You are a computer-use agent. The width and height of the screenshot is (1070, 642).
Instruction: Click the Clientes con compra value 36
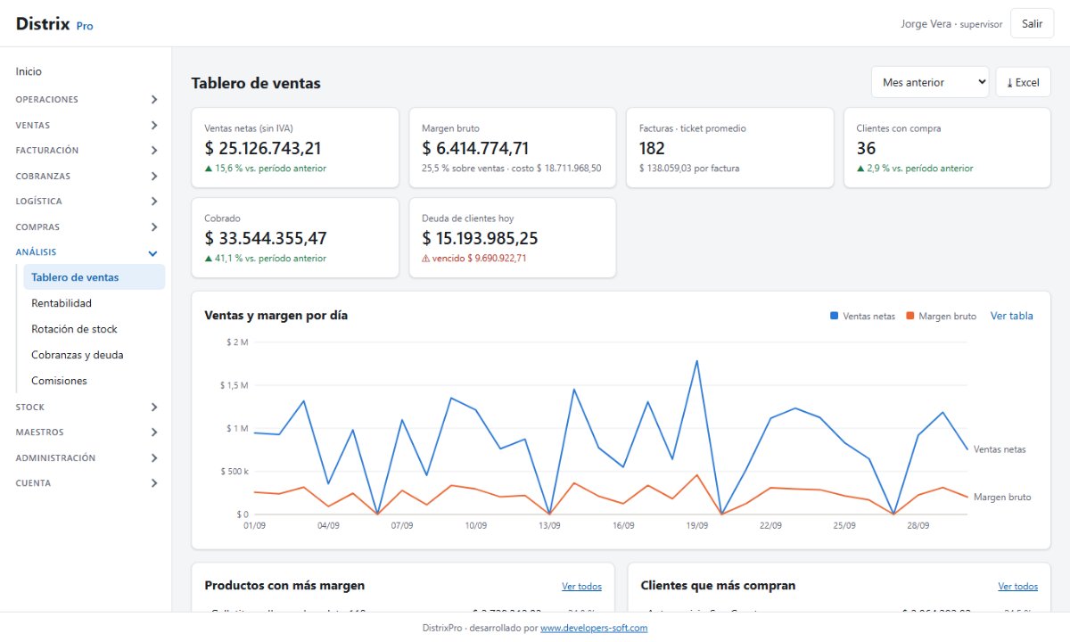[x=866, y=148]
